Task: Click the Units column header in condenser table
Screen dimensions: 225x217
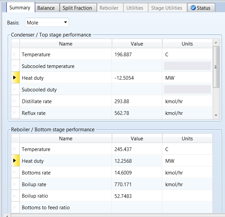Action: [x=187, y=44]
